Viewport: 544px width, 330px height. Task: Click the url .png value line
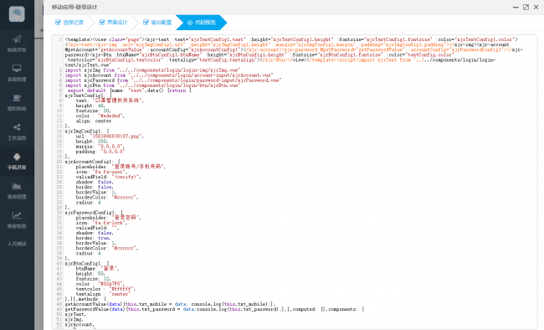[110, 137]
